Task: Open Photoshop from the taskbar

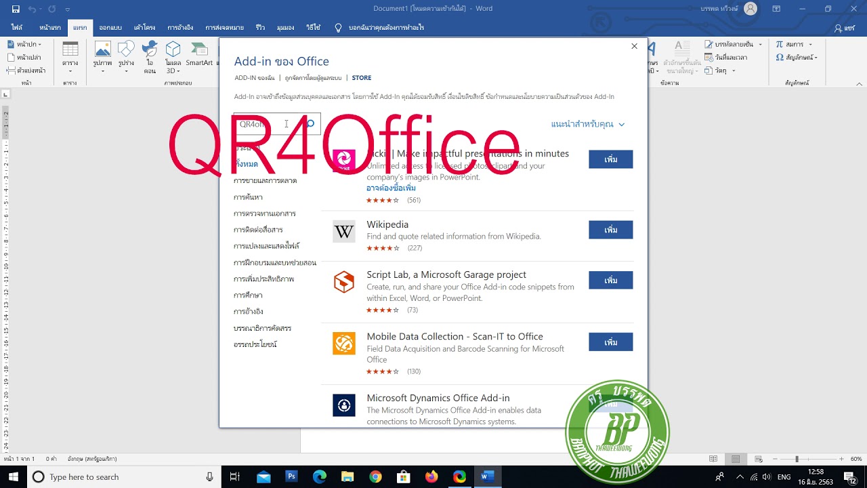Action: coord(291,476)
